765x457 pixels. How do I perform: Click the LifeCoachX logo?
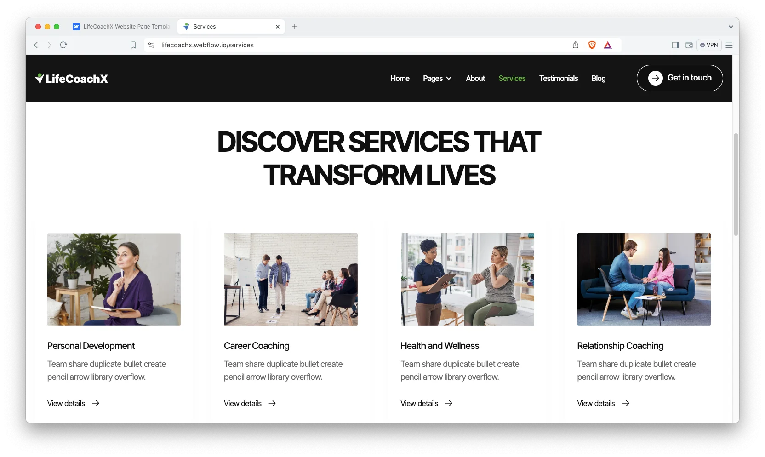(x=72, y=79)
